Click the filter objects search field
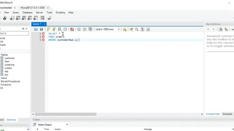Viewport: 234px width, 131px height. pos(14,33)
